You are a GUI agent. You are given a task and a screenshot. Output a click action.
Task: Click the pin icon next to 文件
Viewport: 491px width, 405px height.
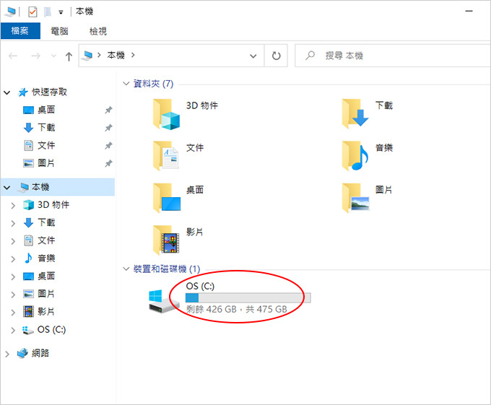[108, 146]
